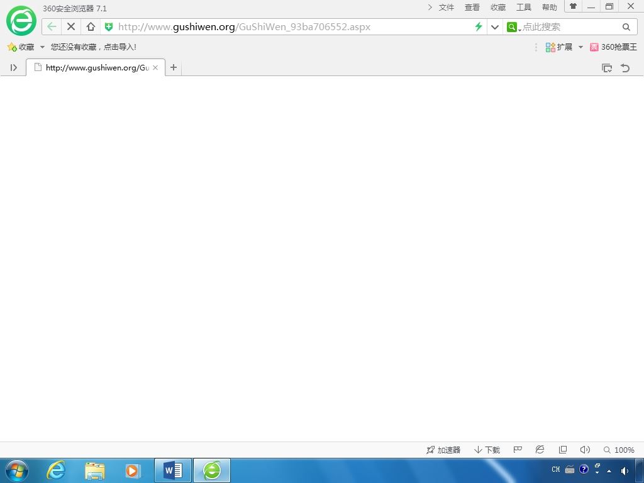Click 您还没有收藏，点击导入 link
644x483 pixels.
[93, 47]
